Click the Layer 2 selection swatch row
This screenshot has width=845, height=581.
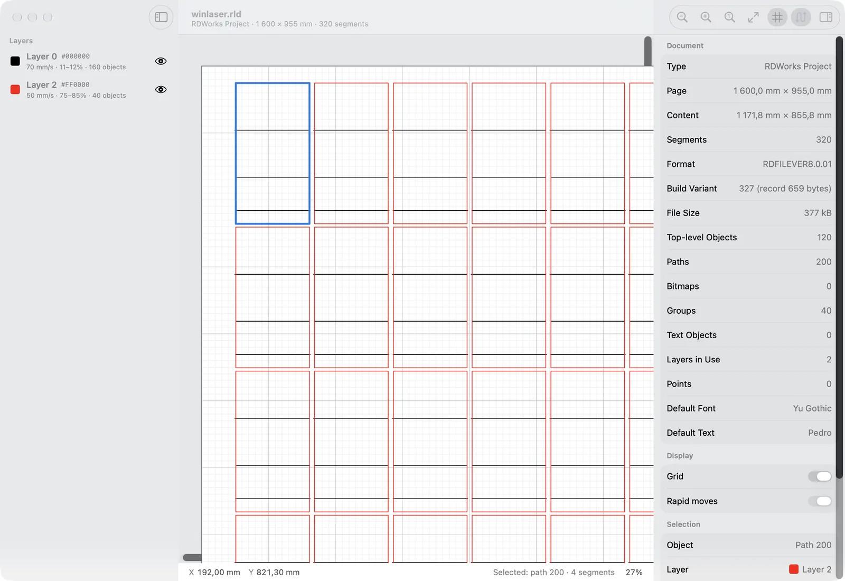[x=749, y=569]
